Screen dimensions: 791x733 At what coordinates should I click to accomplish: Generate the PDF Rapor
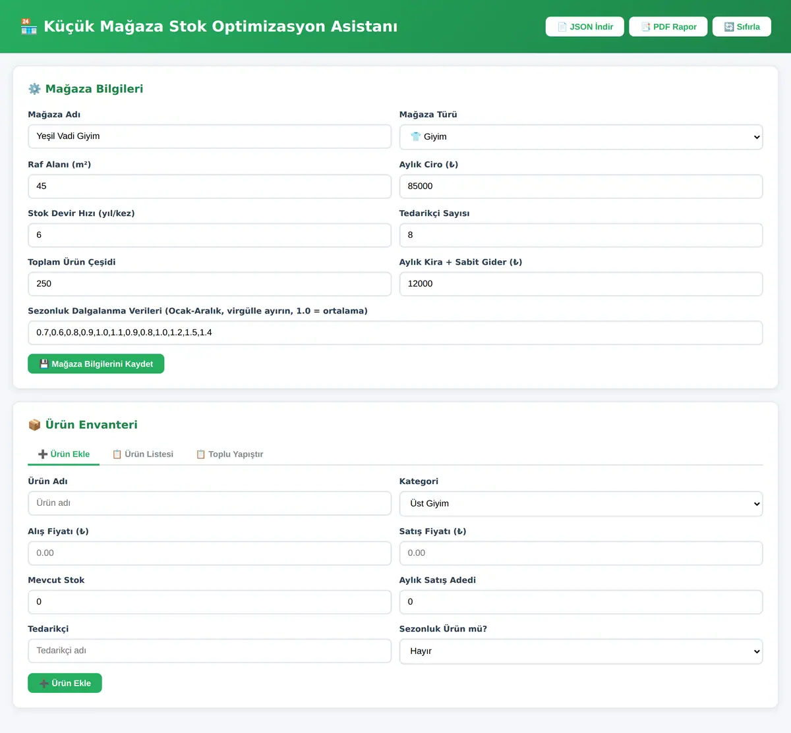pyautogui.click(x=668, y=26)
